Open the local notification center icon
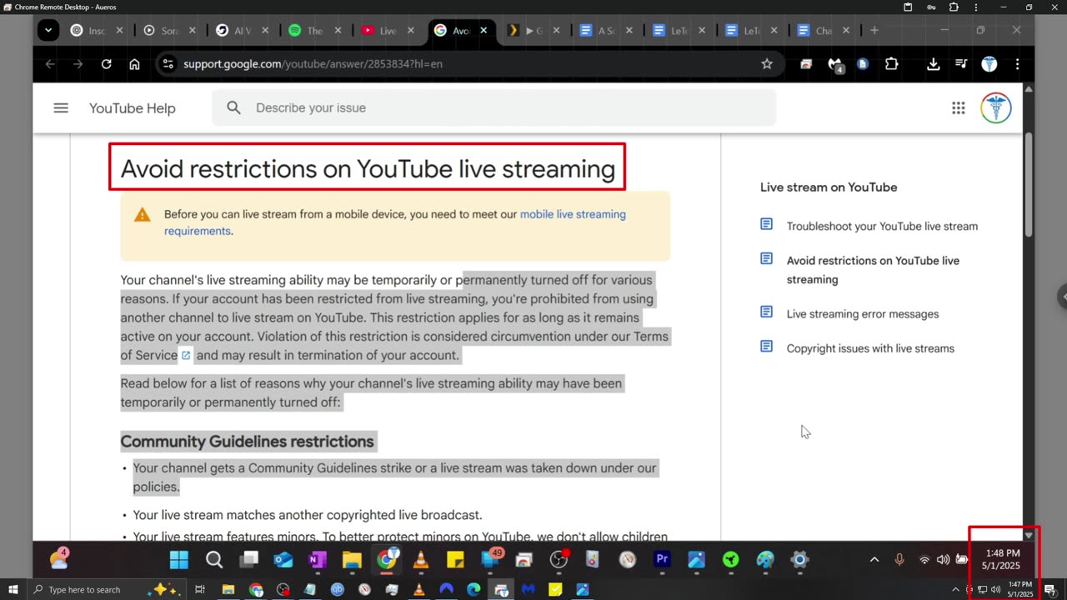 pyautogui.click(x=1050, y=590)
